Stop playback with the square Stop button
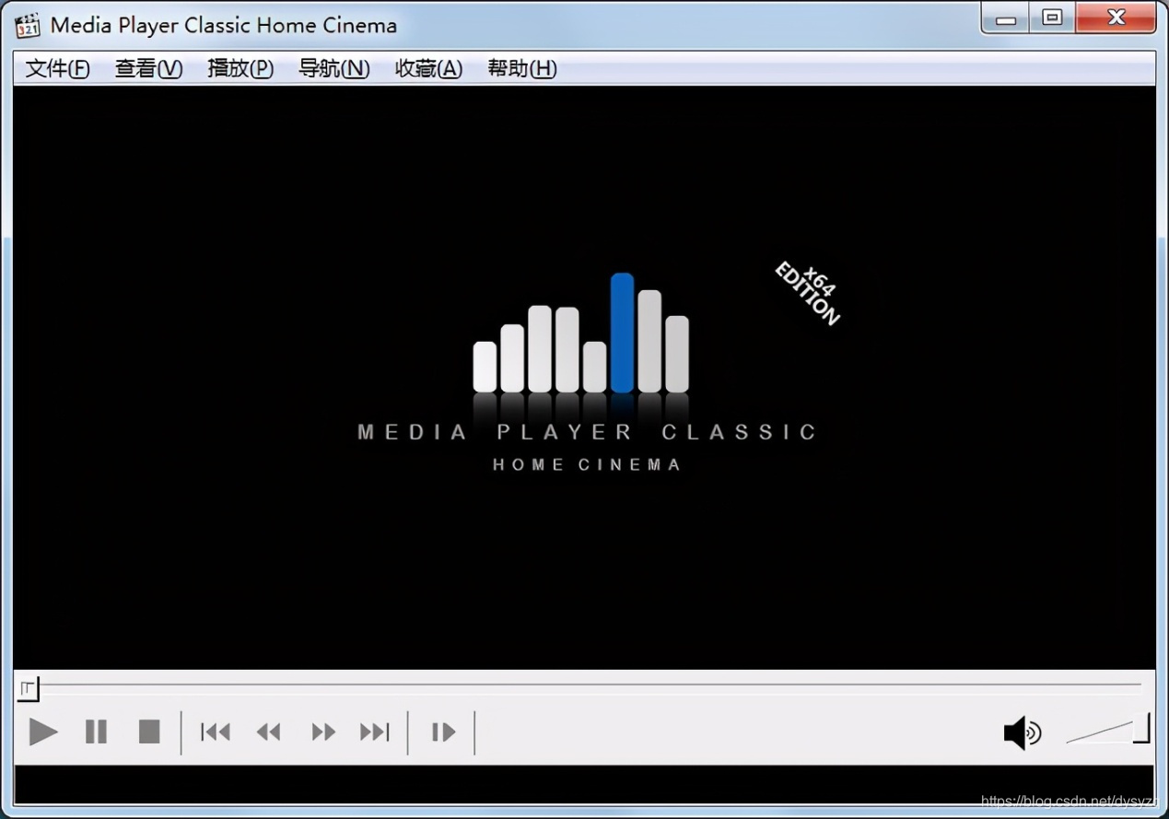The width and height of the screenshot is (1169, 819). [x=149, y=732]
